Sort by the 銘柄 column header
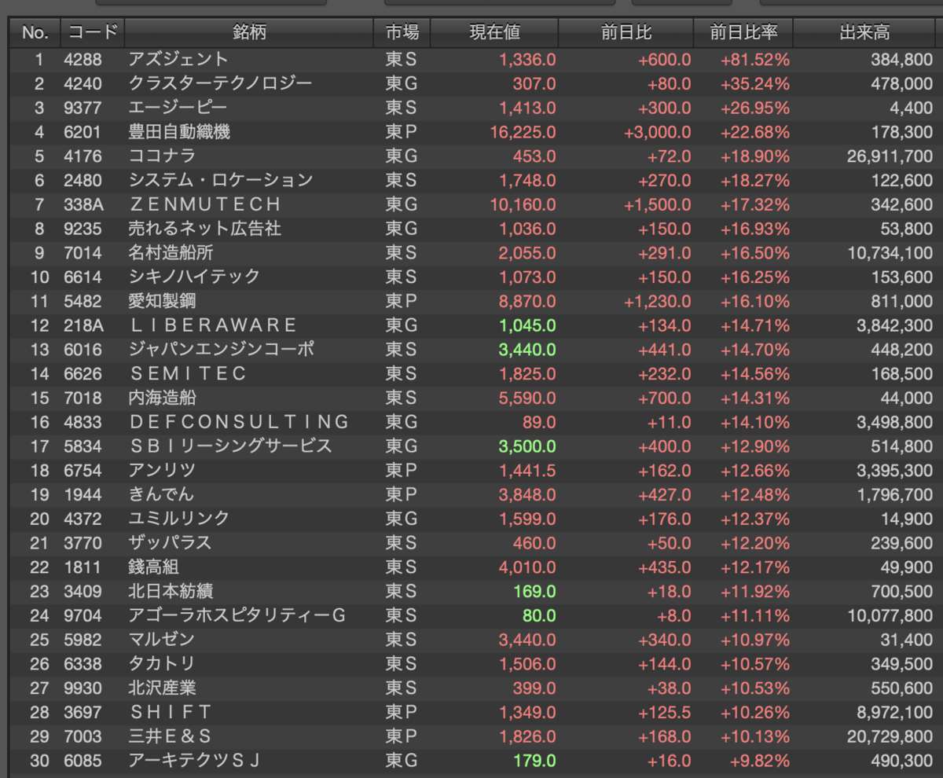Screen dimensions: 943x778 click(249, 33)
